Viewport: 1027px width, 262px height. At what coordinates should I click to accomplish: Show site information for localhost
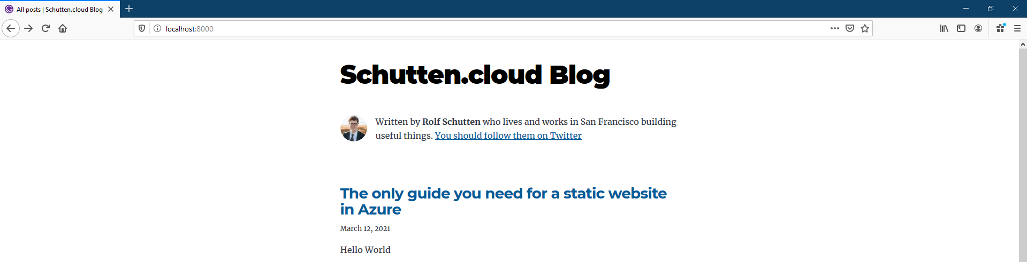(157, 28)
